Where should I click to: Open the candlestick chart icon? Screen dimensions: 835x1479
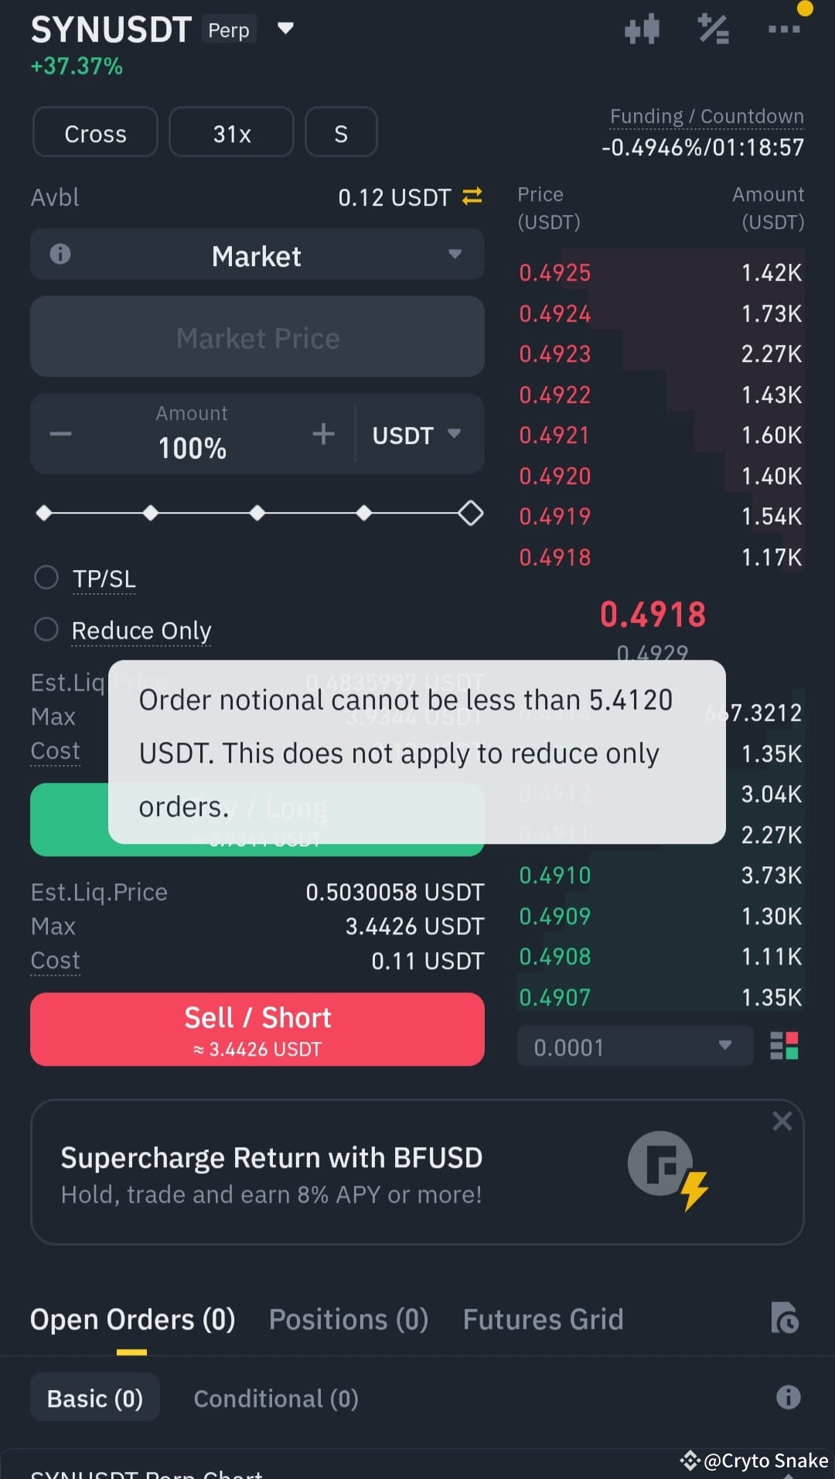tap(642, 30)
